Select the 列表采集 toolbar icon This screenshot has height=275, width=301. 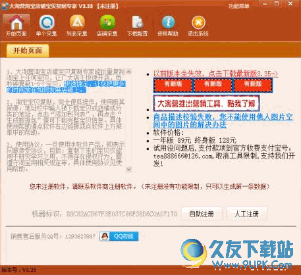[x=76, y=26]
